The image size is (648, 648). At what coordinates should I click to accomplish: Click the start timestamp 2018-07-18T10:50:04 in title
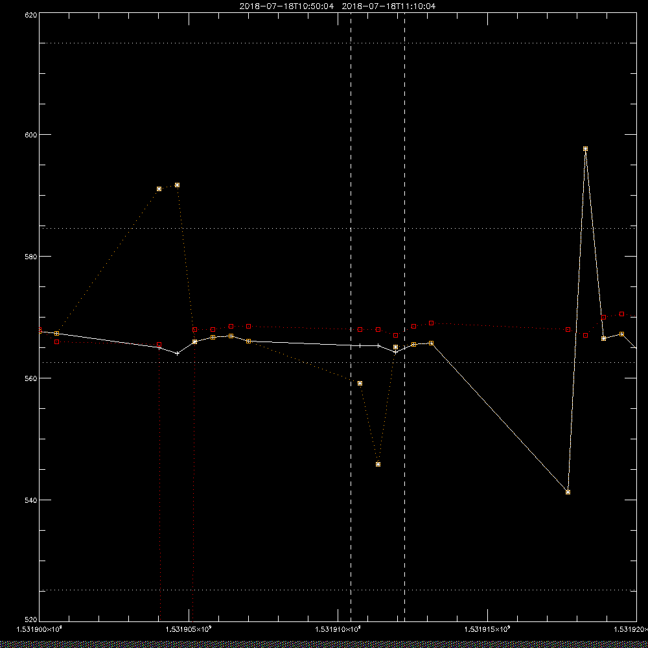[286, 6]
